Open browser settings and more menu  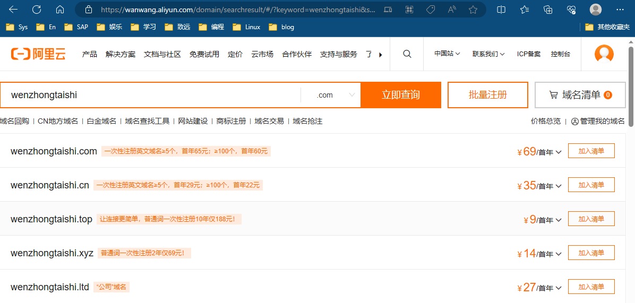[x=620, y=10]
